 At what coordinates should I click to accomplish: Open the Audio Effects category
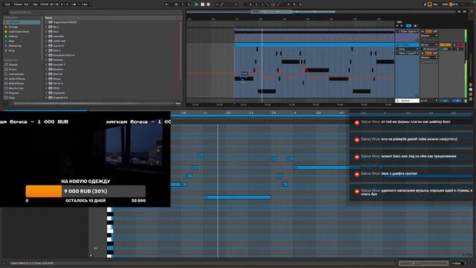pyautogui.click(x=16, y=79)
